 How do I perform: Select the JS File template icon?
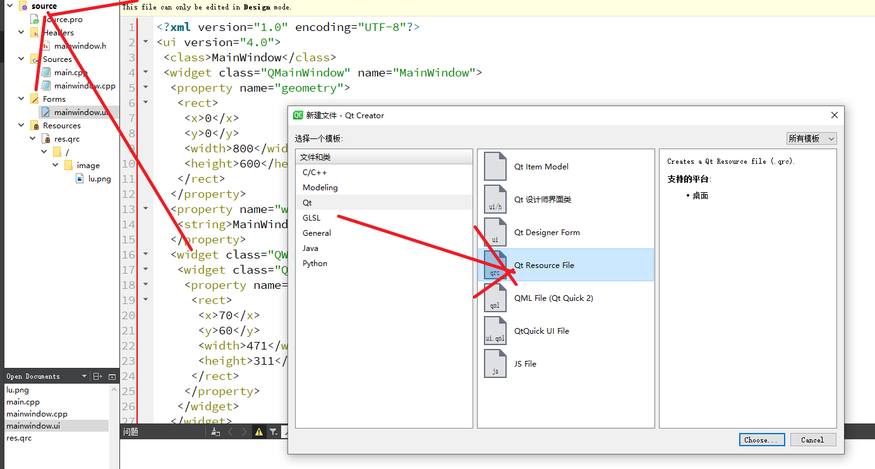coord(495,363)
